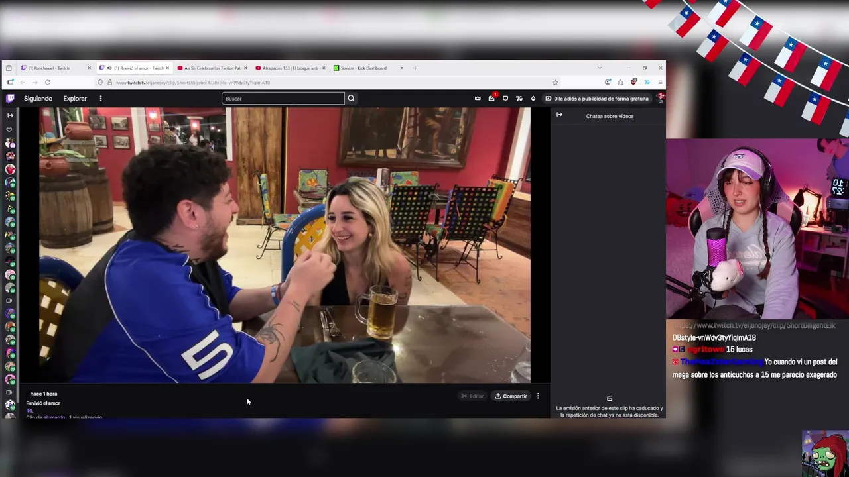Open the clip creator's name link
Screen dimensions: 849x477
coord(54,417)
